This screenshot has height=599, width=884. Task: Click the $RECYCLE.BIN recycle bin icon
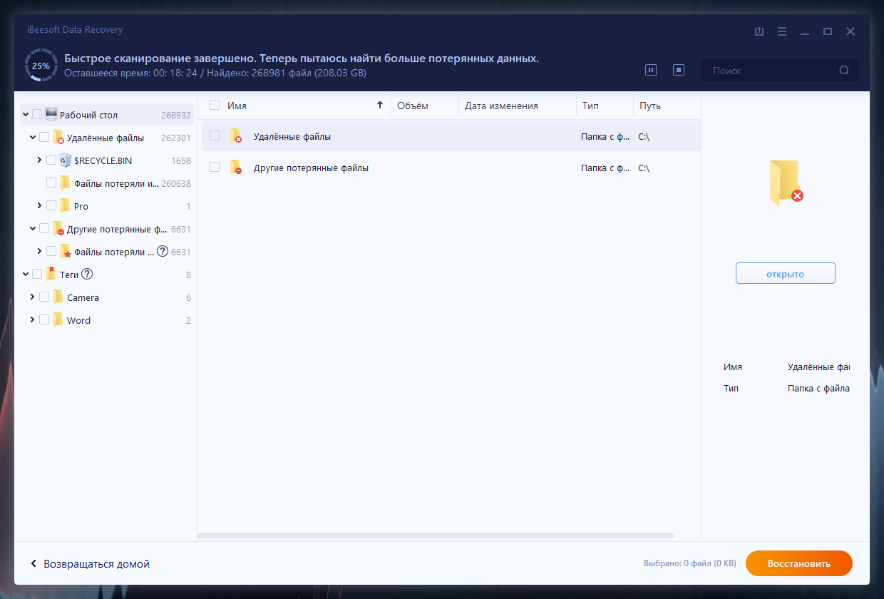66,160
